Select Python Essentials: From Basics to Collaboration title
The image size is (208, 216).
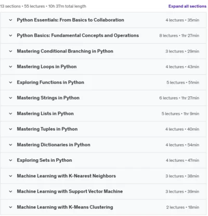pyautogui.click(x=70, y=20)
